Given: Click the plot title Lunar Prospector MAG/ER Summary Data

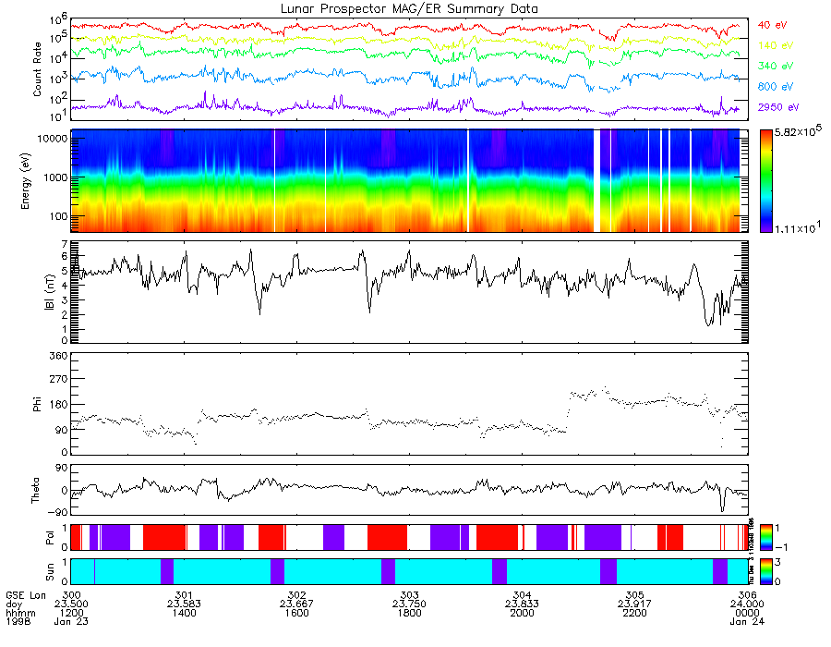Looking at the screenshot, I should coord(409,9).
